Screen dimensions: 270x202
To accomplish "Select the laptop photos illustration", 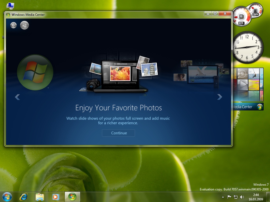I will pyautogui.click(x=119, y=75).
